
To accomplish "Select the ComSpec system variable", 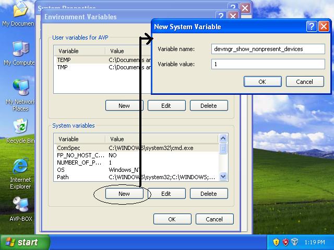I will (136, 148).
